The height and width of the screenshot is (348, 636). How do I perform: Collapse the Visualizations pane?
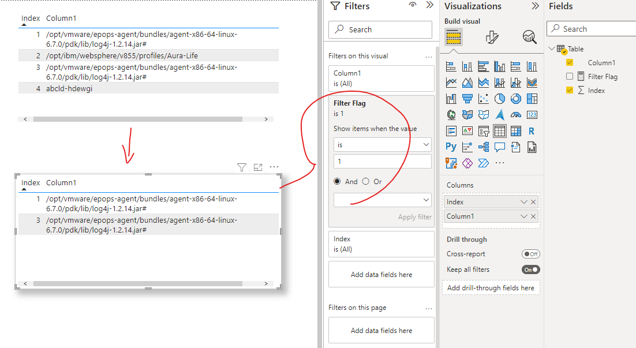536,6
